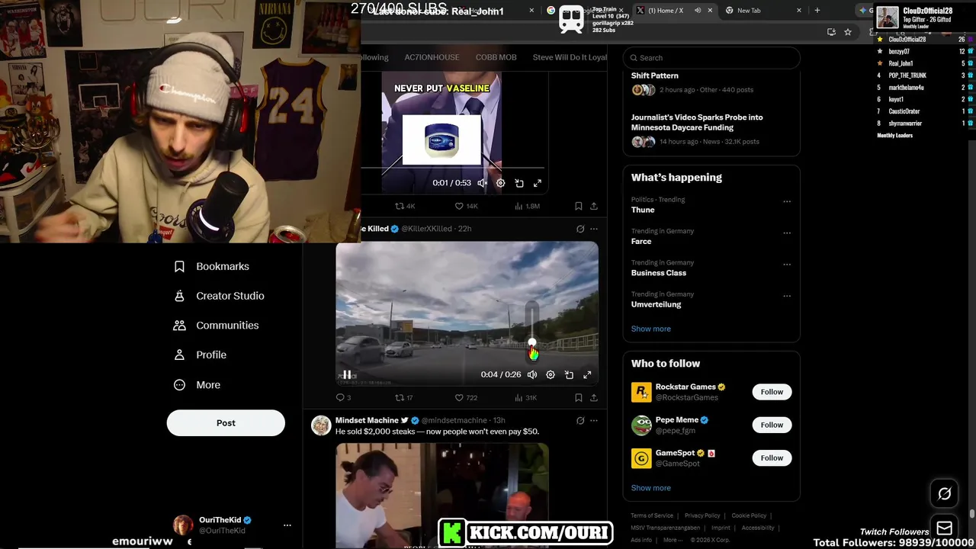The height and width of the screenshot is (549, 976).
Task: Switch to the Steve Will Do It Loyal tab
Action: click(570, 57)
